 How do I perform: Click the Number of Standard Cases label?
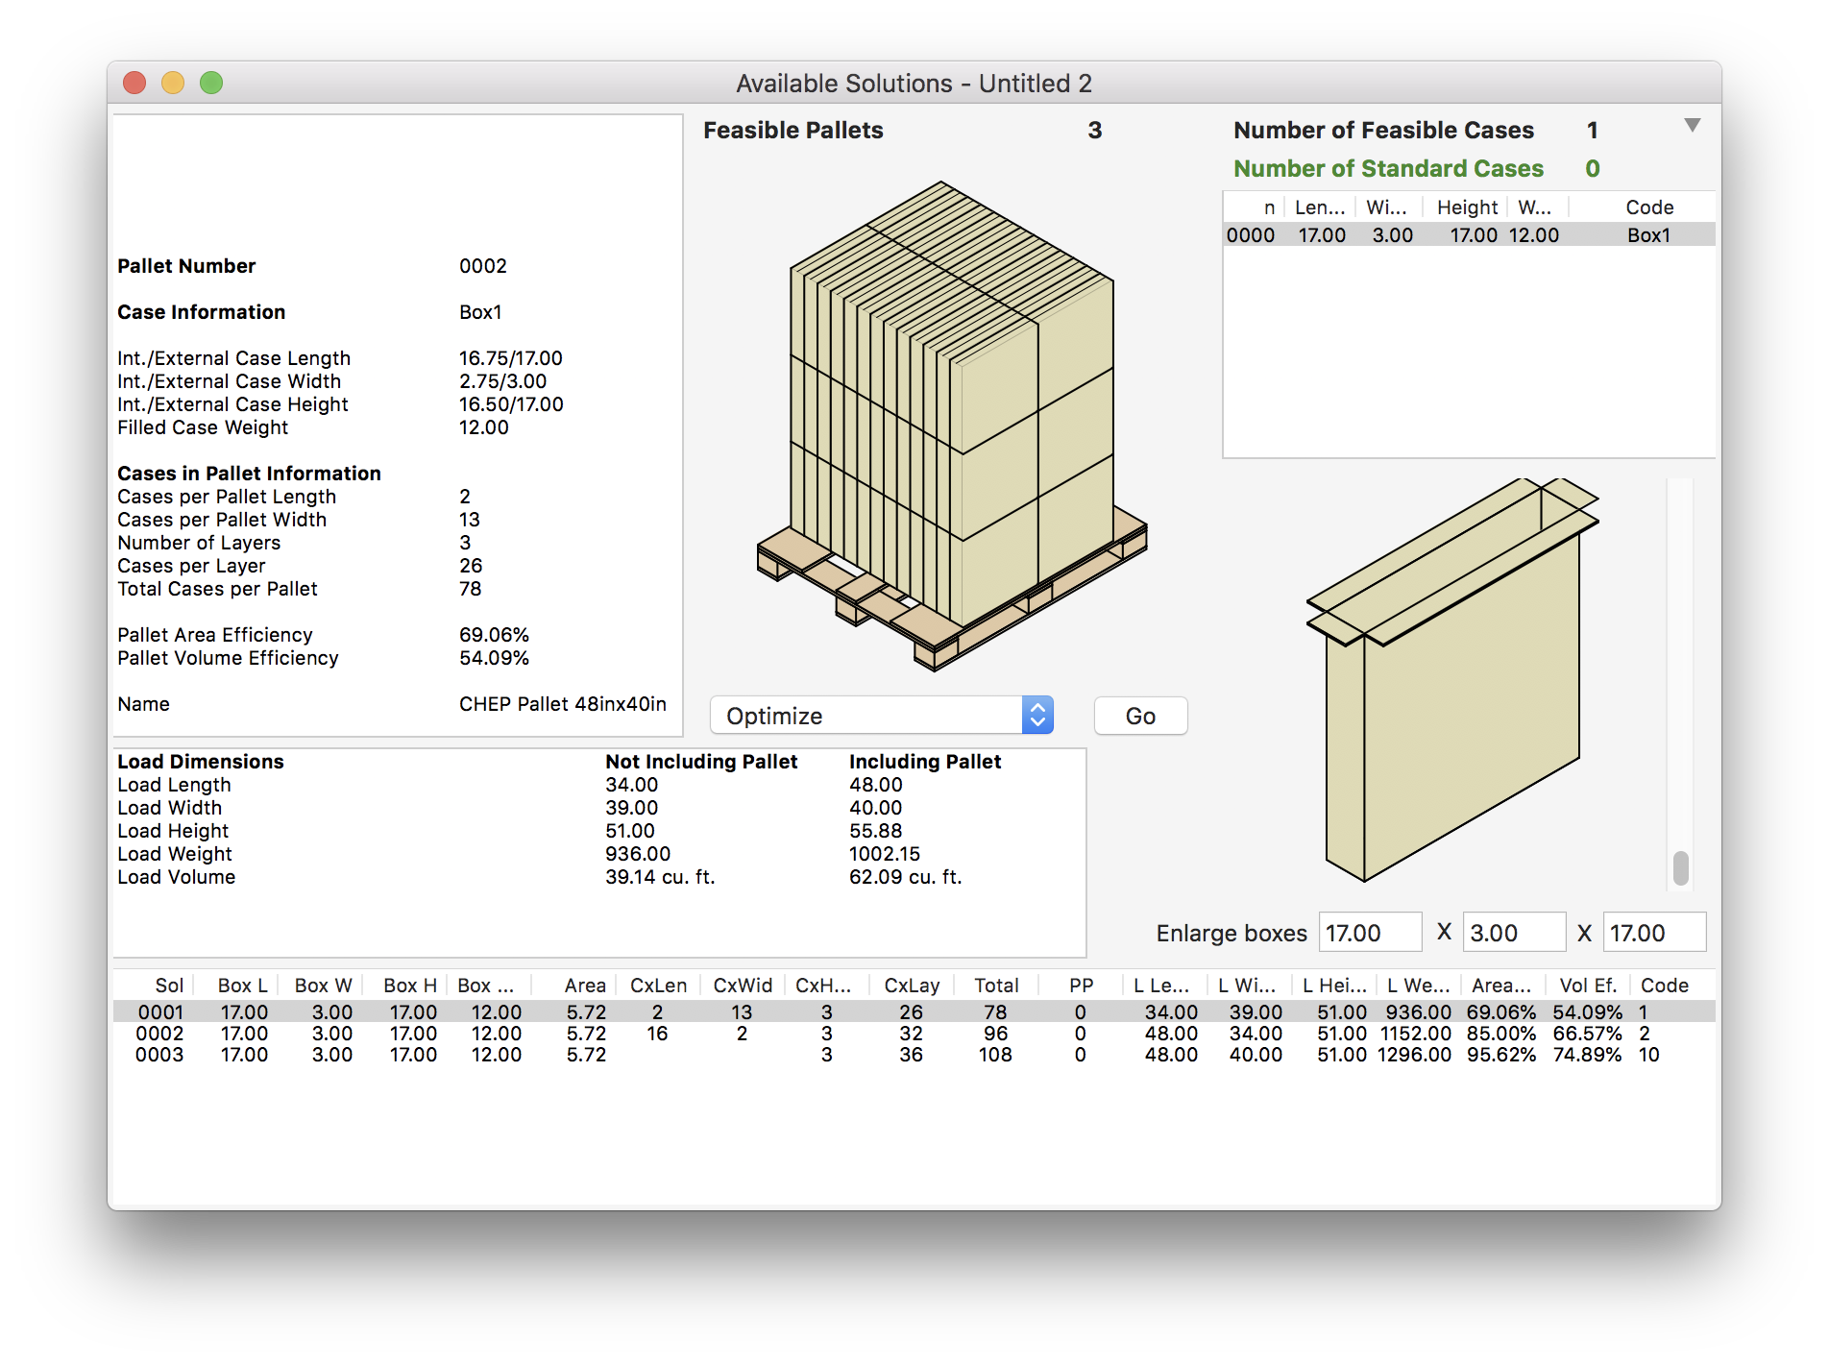tap(1388, 168)
